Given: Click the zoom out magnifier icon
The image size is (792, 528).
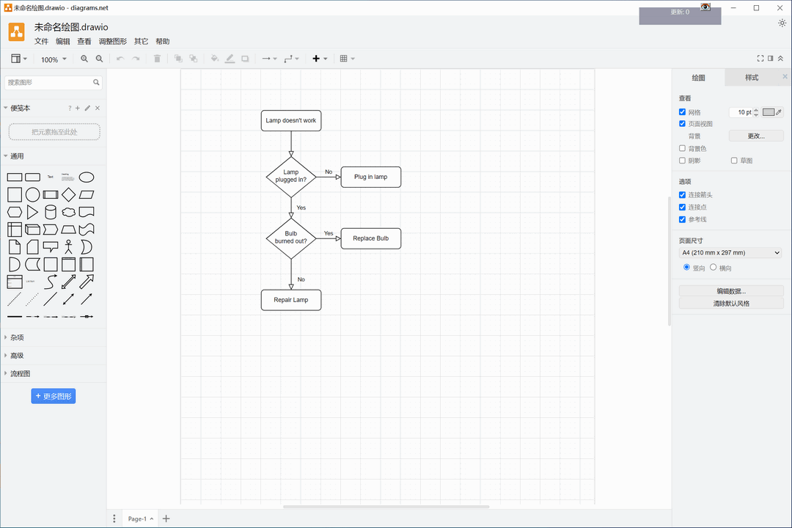Looking at the screenshot, I should pyautogui.click(x=100, y=59).
